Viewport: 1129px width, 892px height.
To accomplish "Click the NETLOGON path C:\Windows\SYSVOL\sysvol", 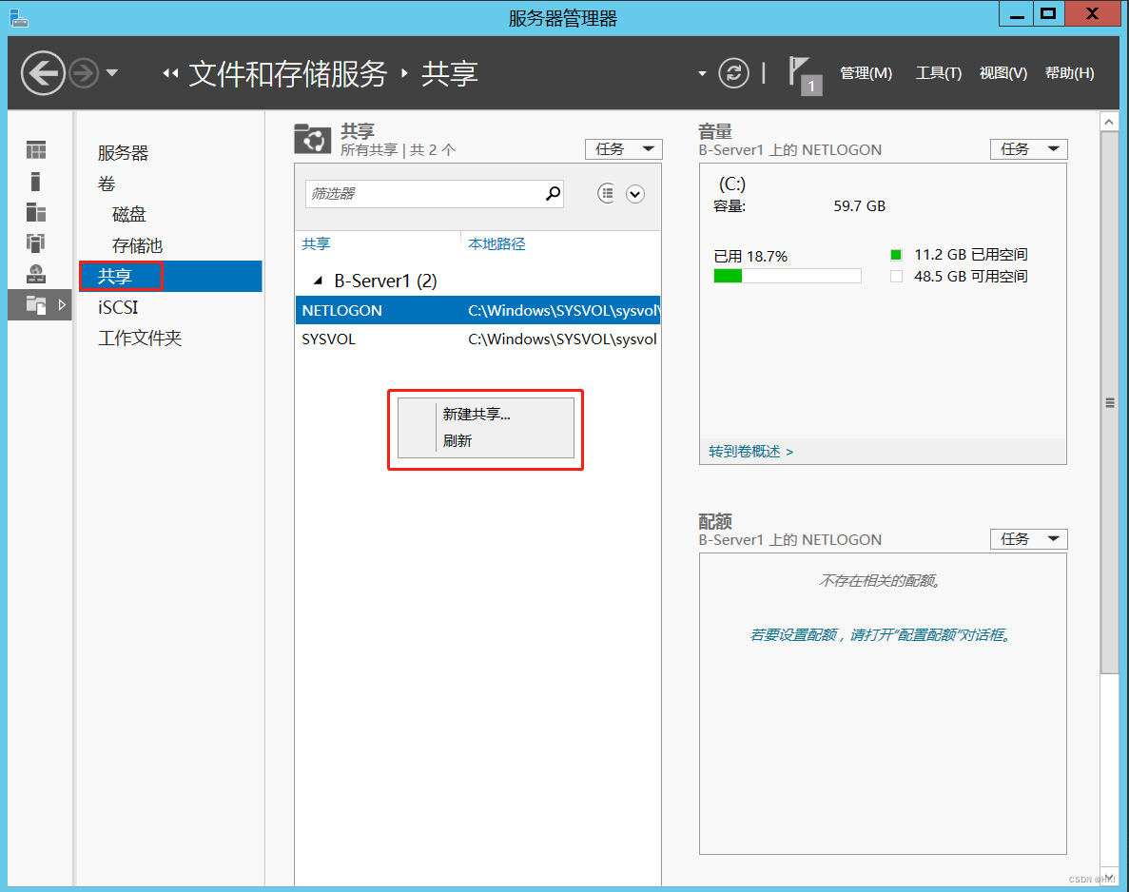I will click(x=564, y=310).
